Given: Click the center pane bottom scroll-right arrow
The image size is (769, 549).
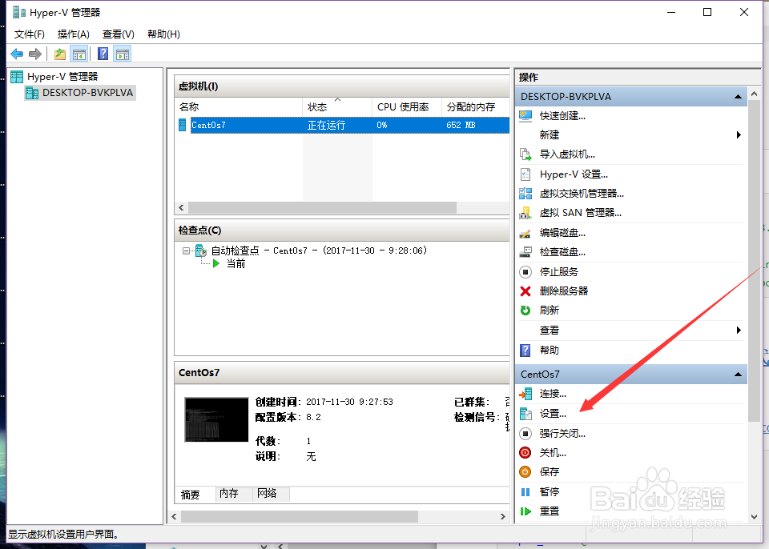Looking at the screenshot, I should point(503,517).
